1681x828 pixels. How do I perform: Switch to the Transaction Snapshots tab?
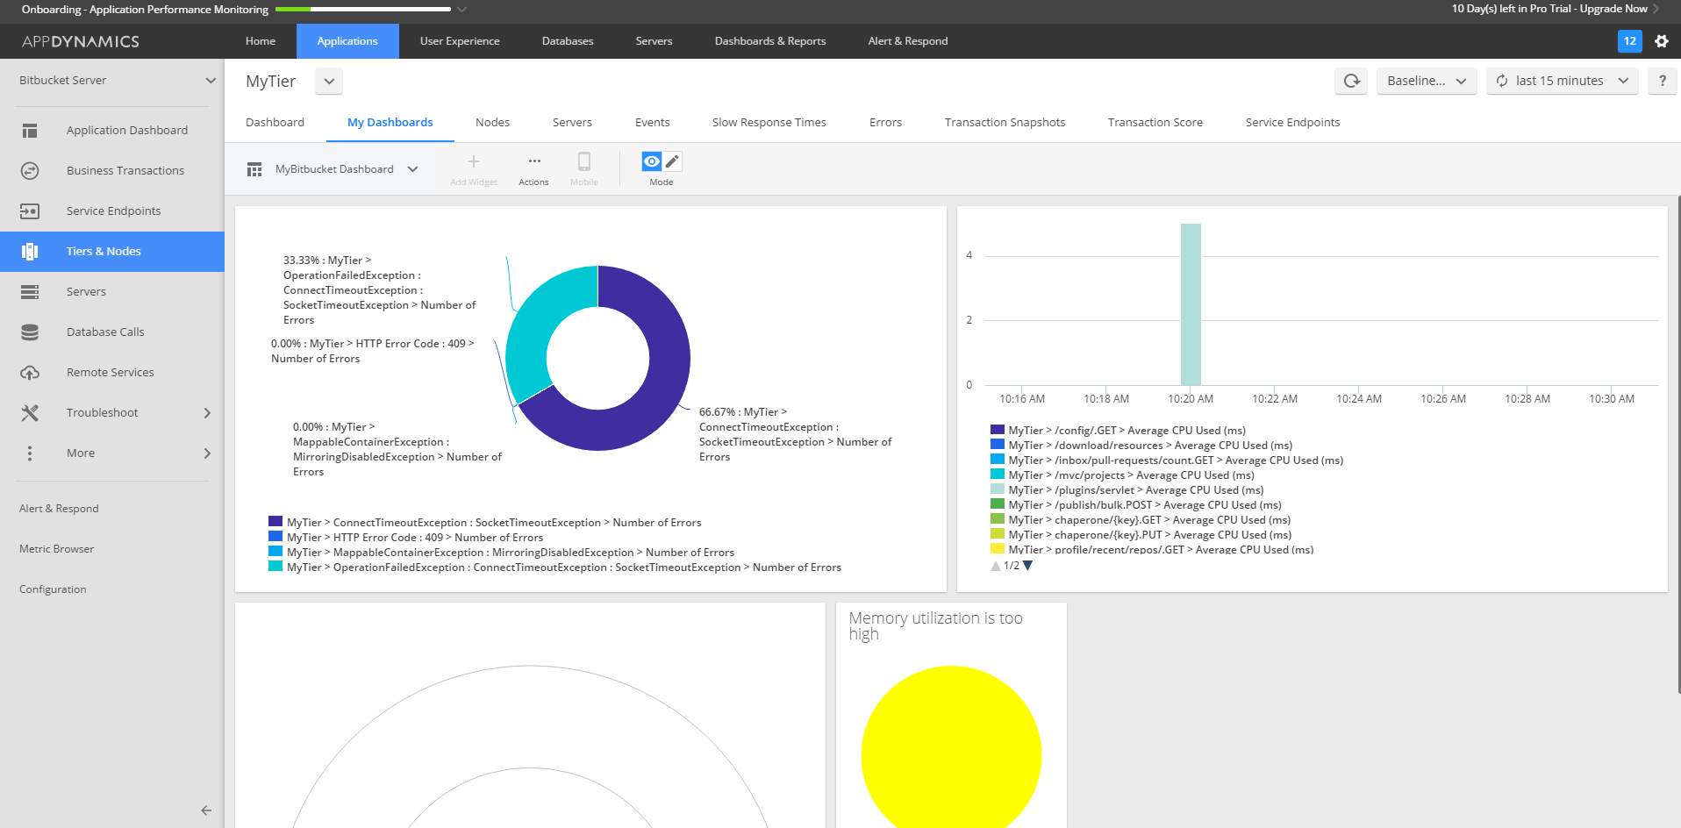pyautogui.click(x=1005, y=123)
